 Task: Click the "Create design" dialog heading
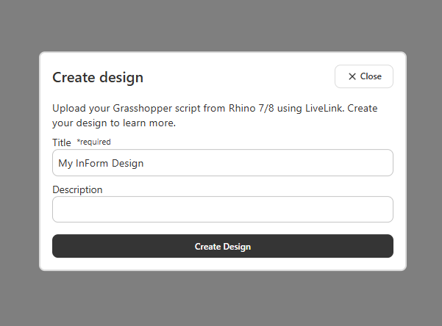pyautogui.click(x=98, y=77)
